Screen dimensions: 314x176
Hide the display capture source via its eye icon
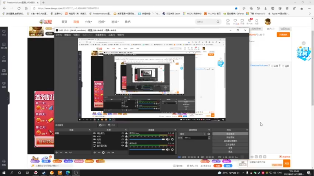(122, 145)
